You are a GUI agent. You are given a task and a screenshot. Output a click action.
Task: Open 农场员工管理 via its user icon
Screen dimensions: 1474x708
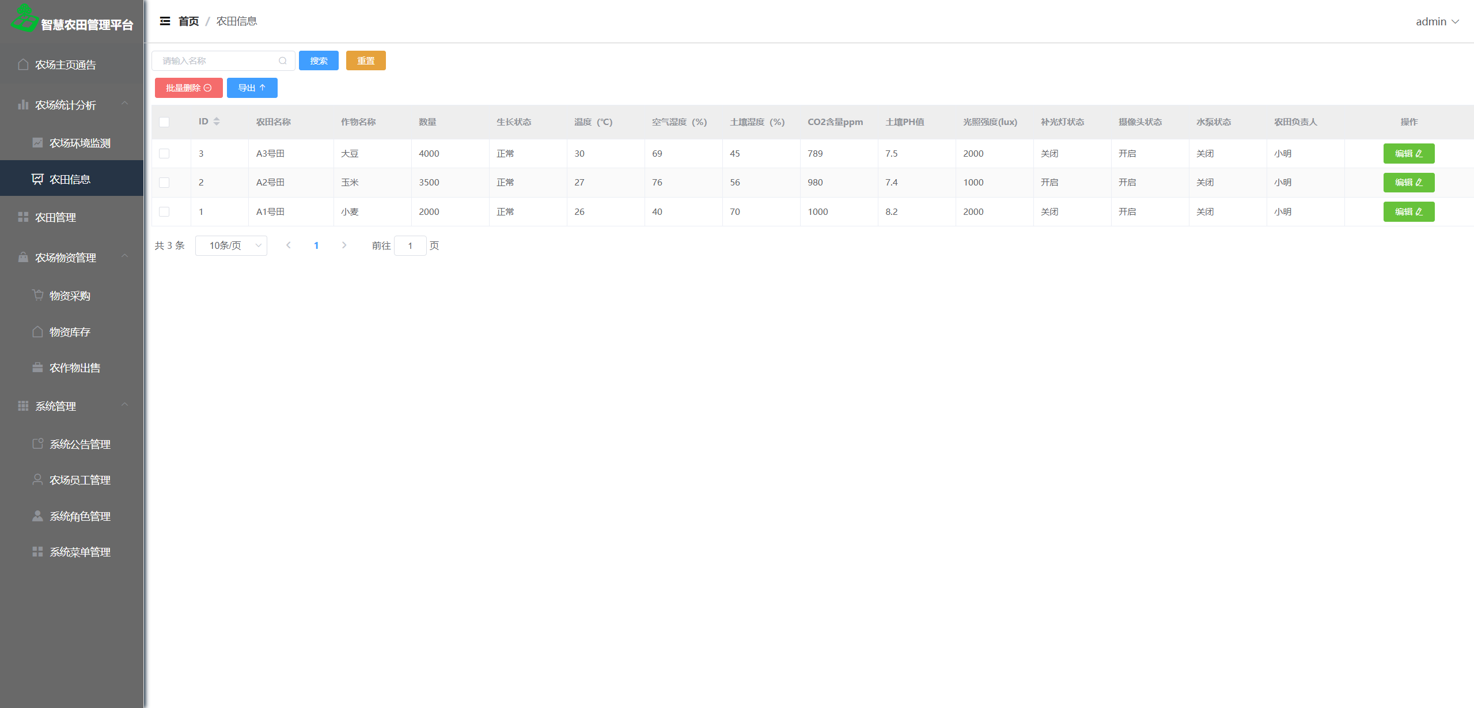pyautogui.click(x=37, y=480)
